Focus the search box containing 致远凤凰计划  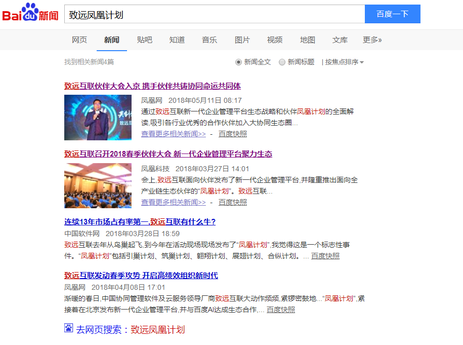click(x=215, y=14)
